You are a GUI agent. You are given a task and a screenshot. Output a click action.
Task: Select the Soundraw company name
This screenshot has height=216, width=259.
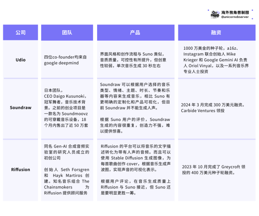(x=20, y=107)
